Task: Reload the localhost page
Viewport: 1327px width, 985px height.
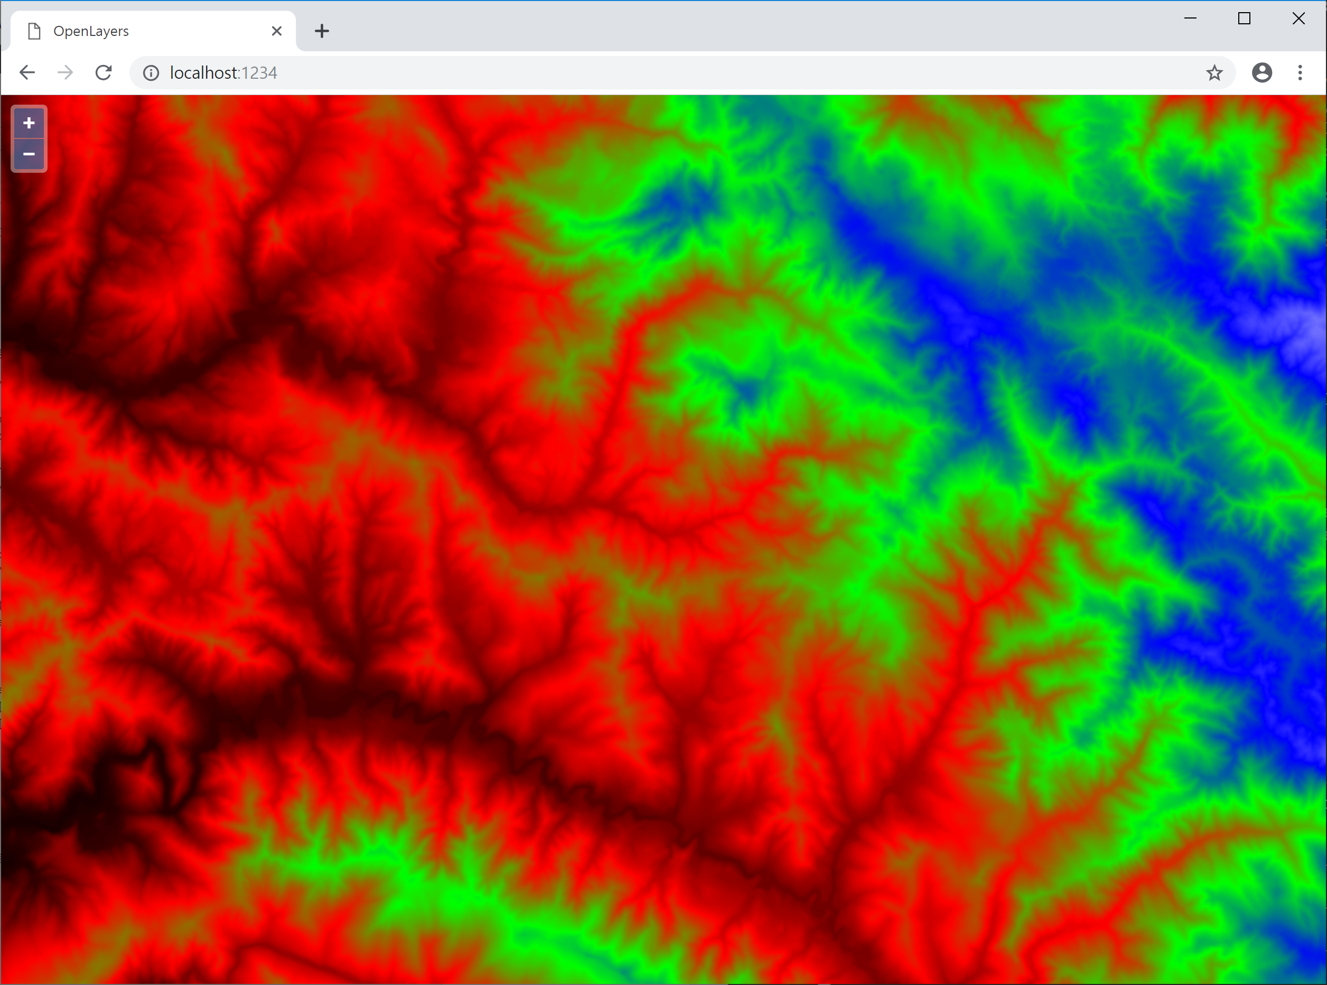Action: pos(104,73)
